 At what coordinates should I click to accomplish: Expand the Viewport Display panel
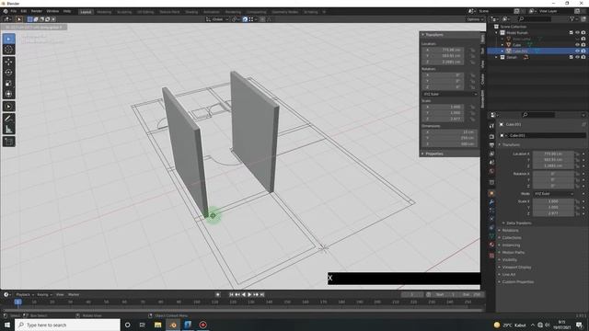516,268
